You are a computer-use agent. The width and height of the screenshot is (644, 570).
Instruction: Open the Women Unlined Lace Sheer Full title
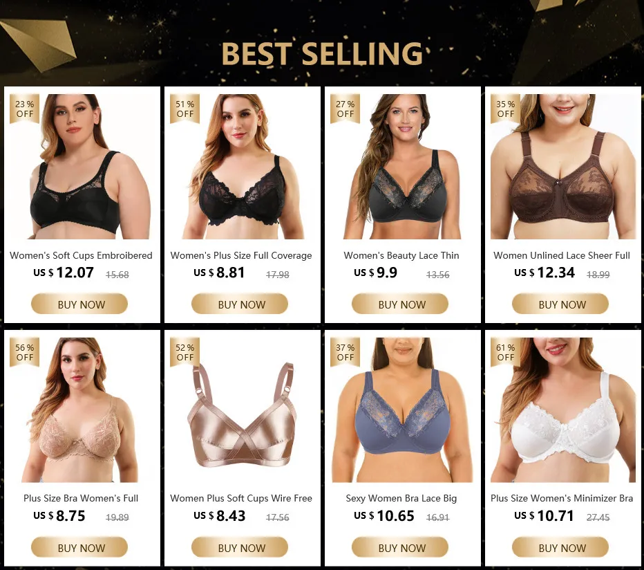point(562,255)
